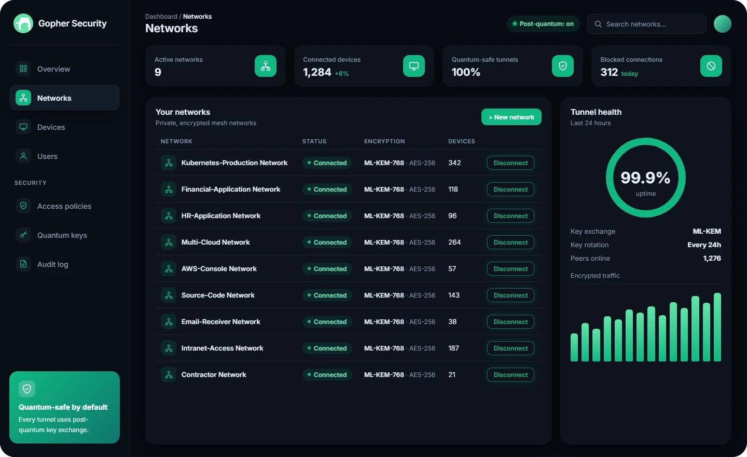Follow the Dashboard breadcrumb link

[161, 17]
